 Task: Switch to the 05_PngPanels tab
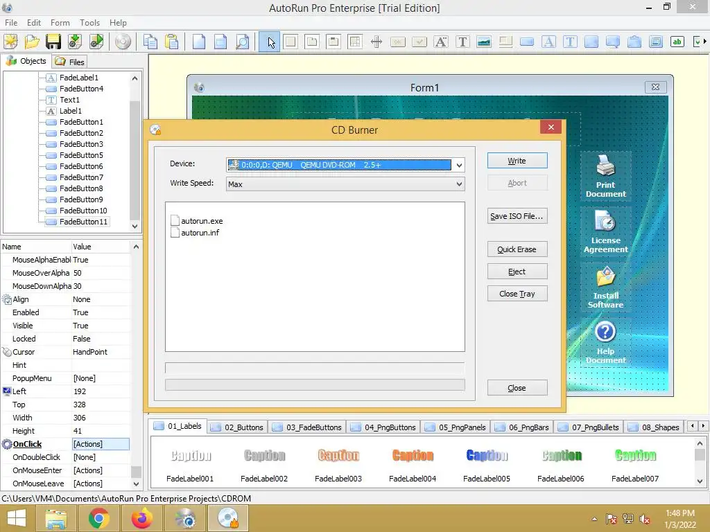coord(456,427)
